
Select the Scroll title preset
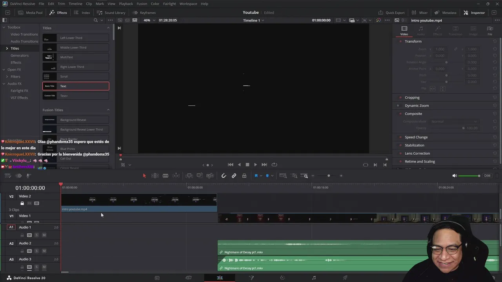pos(76,76)
